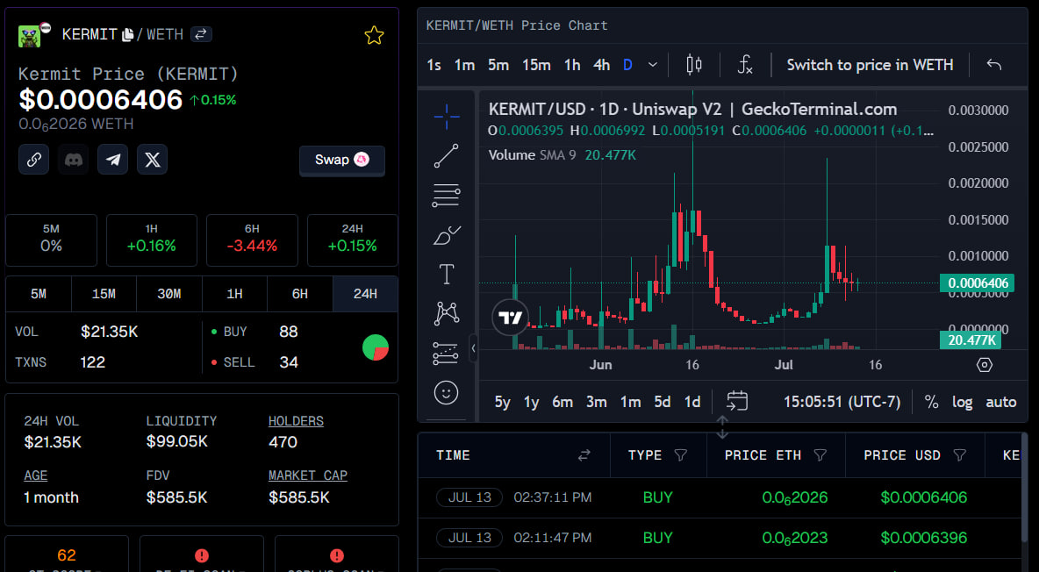
Task: Set chart interval to 1s
Action: (434, 65)
